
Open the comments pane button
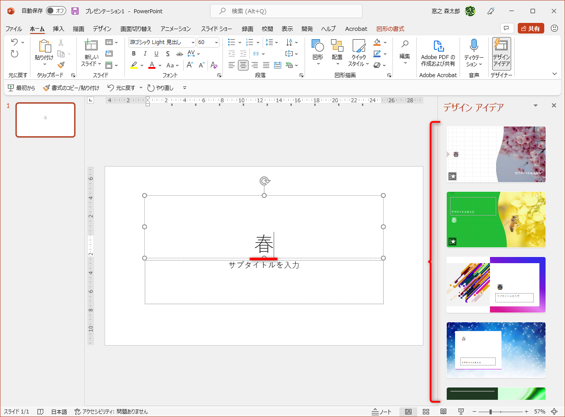(x=507, y=29)
